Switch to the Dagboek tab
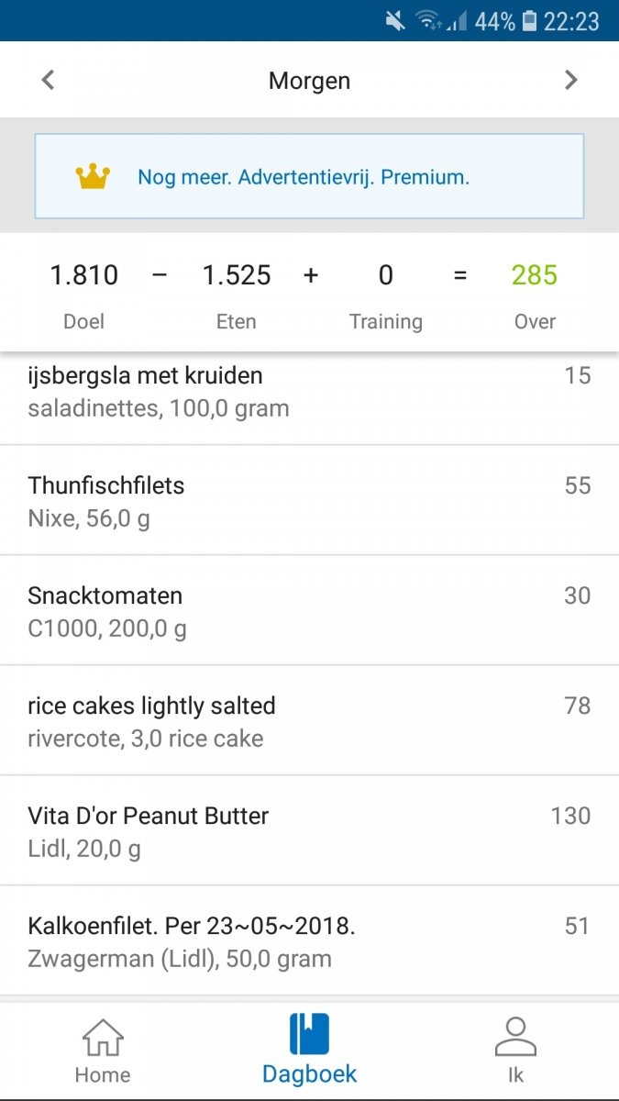 309,1049
